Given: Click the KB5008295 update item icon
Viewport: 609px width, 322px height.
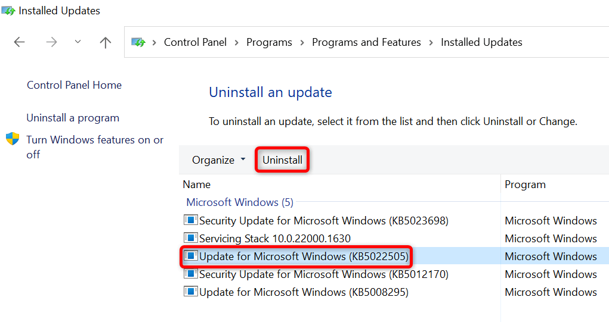Looking at the screenshot, I should point(190,292).
